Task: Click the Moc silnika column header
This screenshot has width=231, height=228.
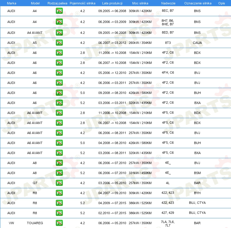Action: [140, 3]
